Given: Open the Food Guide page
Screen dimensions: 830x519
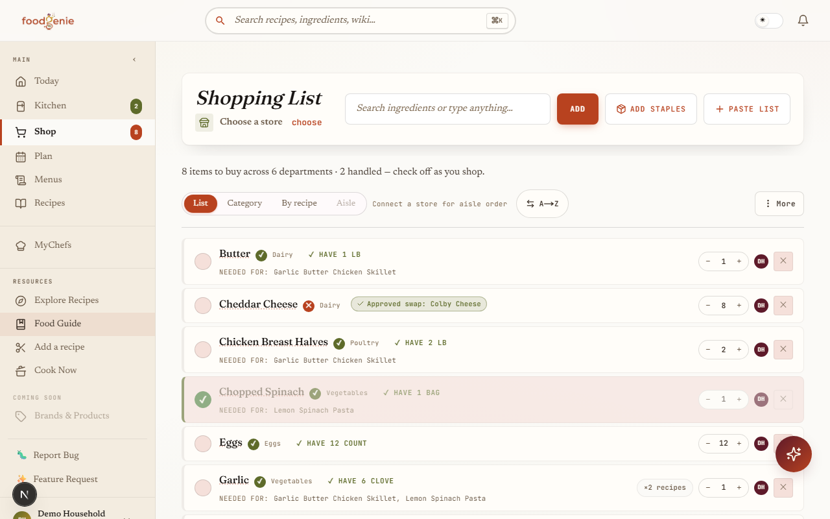Looking at the screenshot, I should [x=78, y=324].
